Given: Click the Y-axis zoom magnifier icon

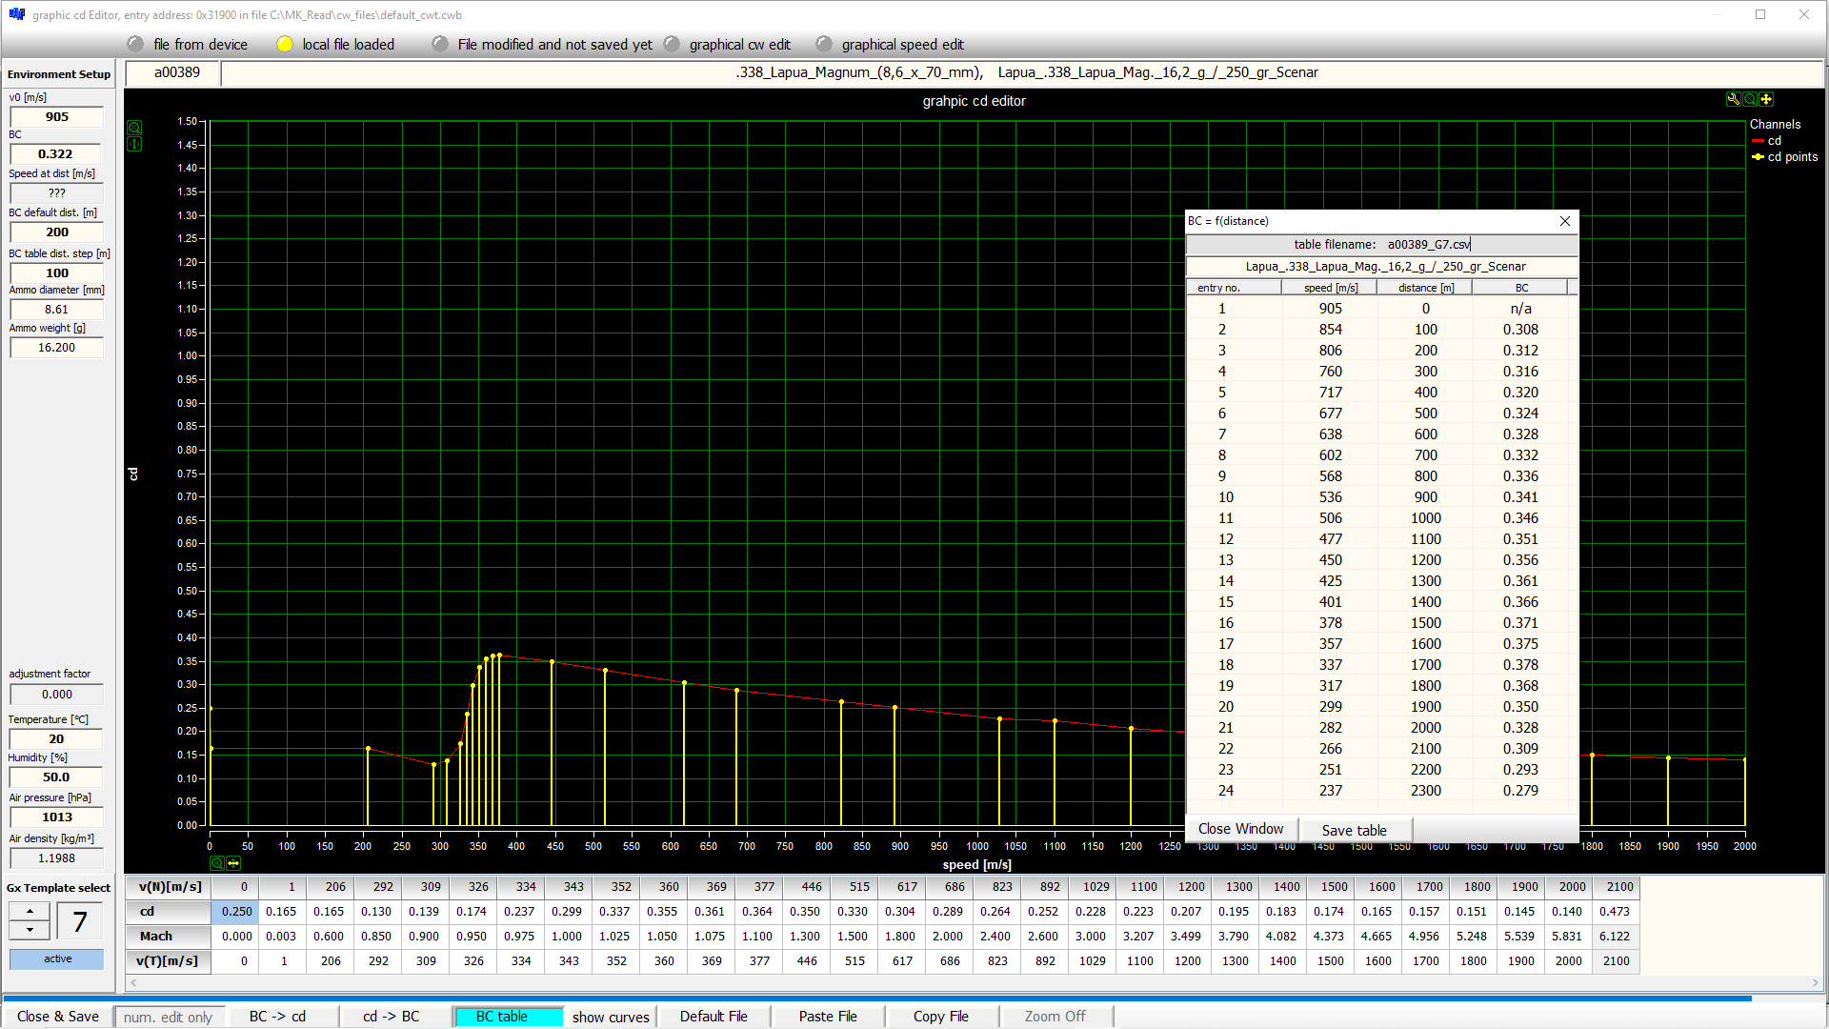Looking at the screenshot, I should (134, 128).
